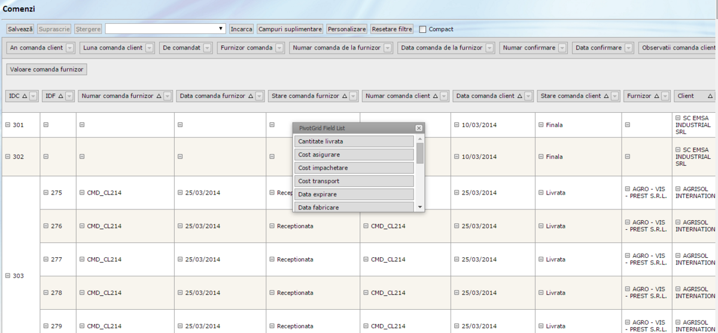Close the PivotGrid Field List panel
718x333 pixels.
418,128
